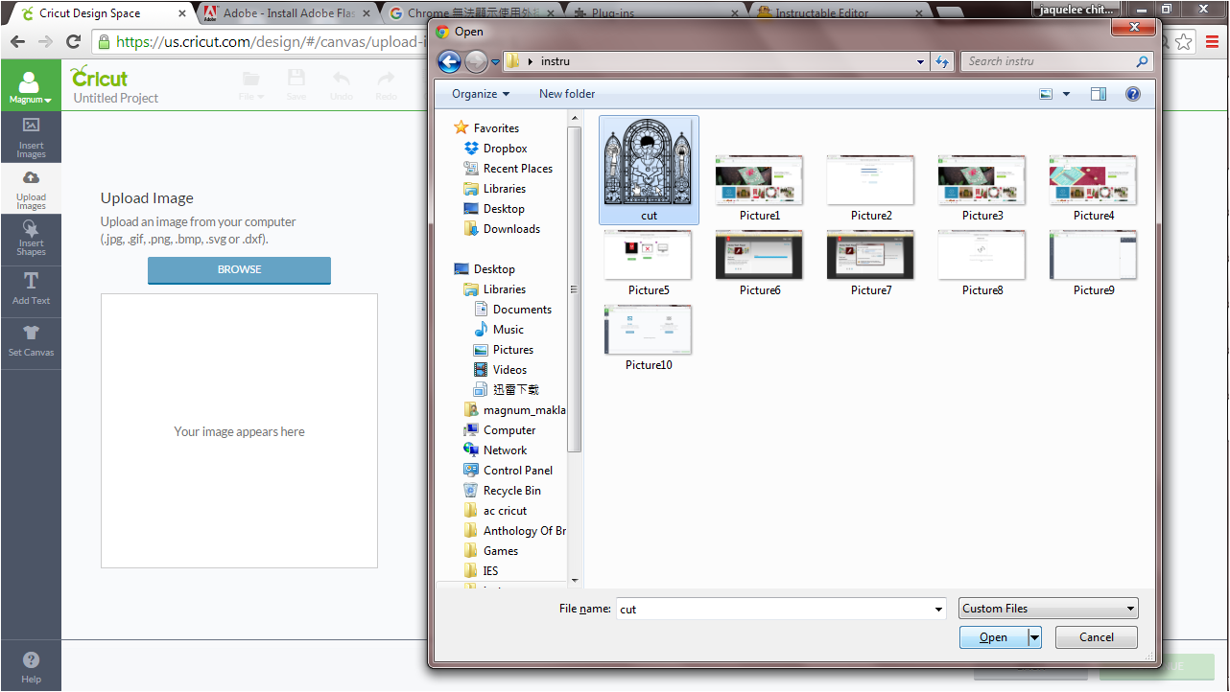Choose the Add Text tool

31,288
